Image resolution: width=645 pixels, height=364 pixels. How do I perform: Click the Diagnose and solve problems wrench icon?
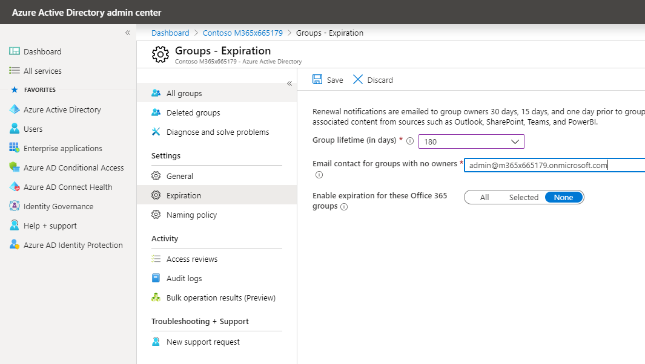pos(156,131)
